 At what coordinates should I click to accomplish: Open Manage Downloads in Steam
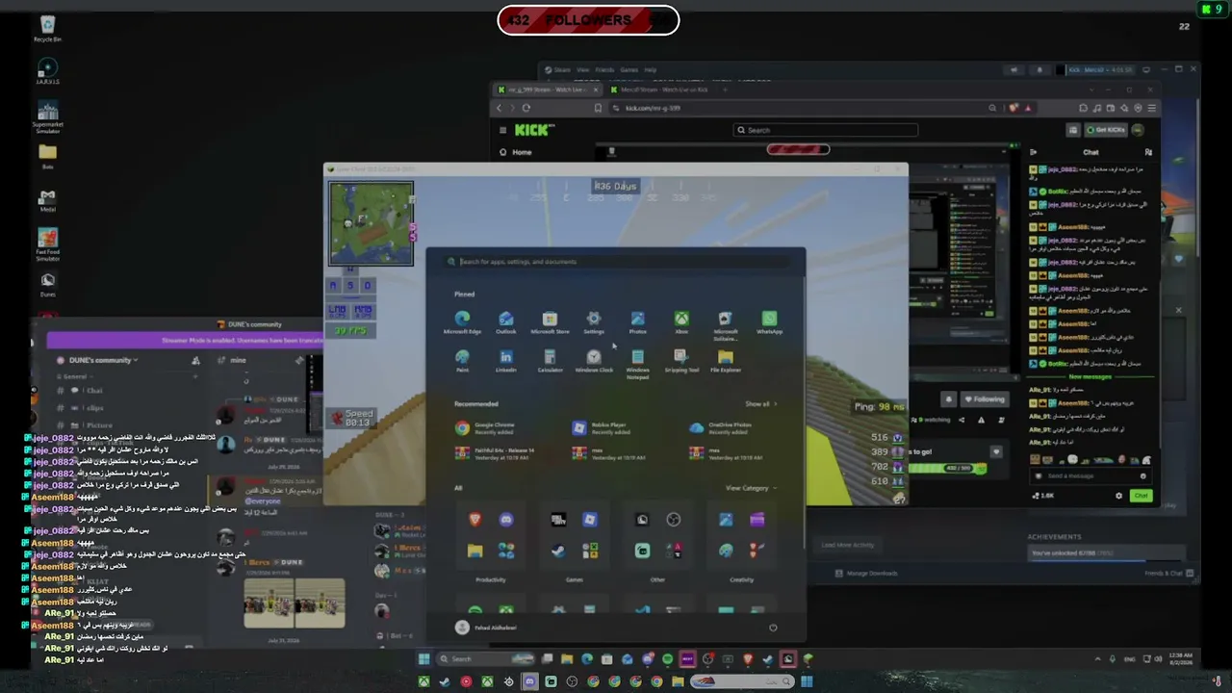tap(866, 574)
